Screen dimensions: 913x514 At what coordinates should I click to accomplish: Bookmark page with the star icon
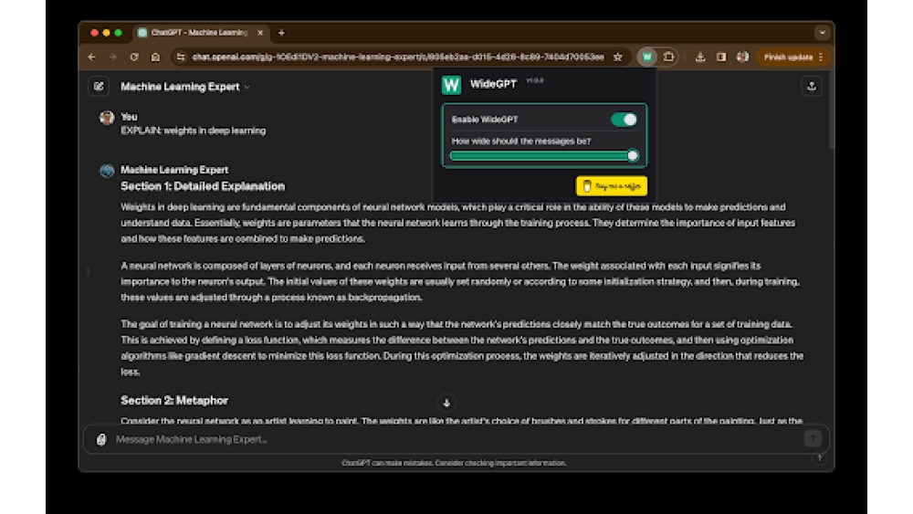coord(618,57)
